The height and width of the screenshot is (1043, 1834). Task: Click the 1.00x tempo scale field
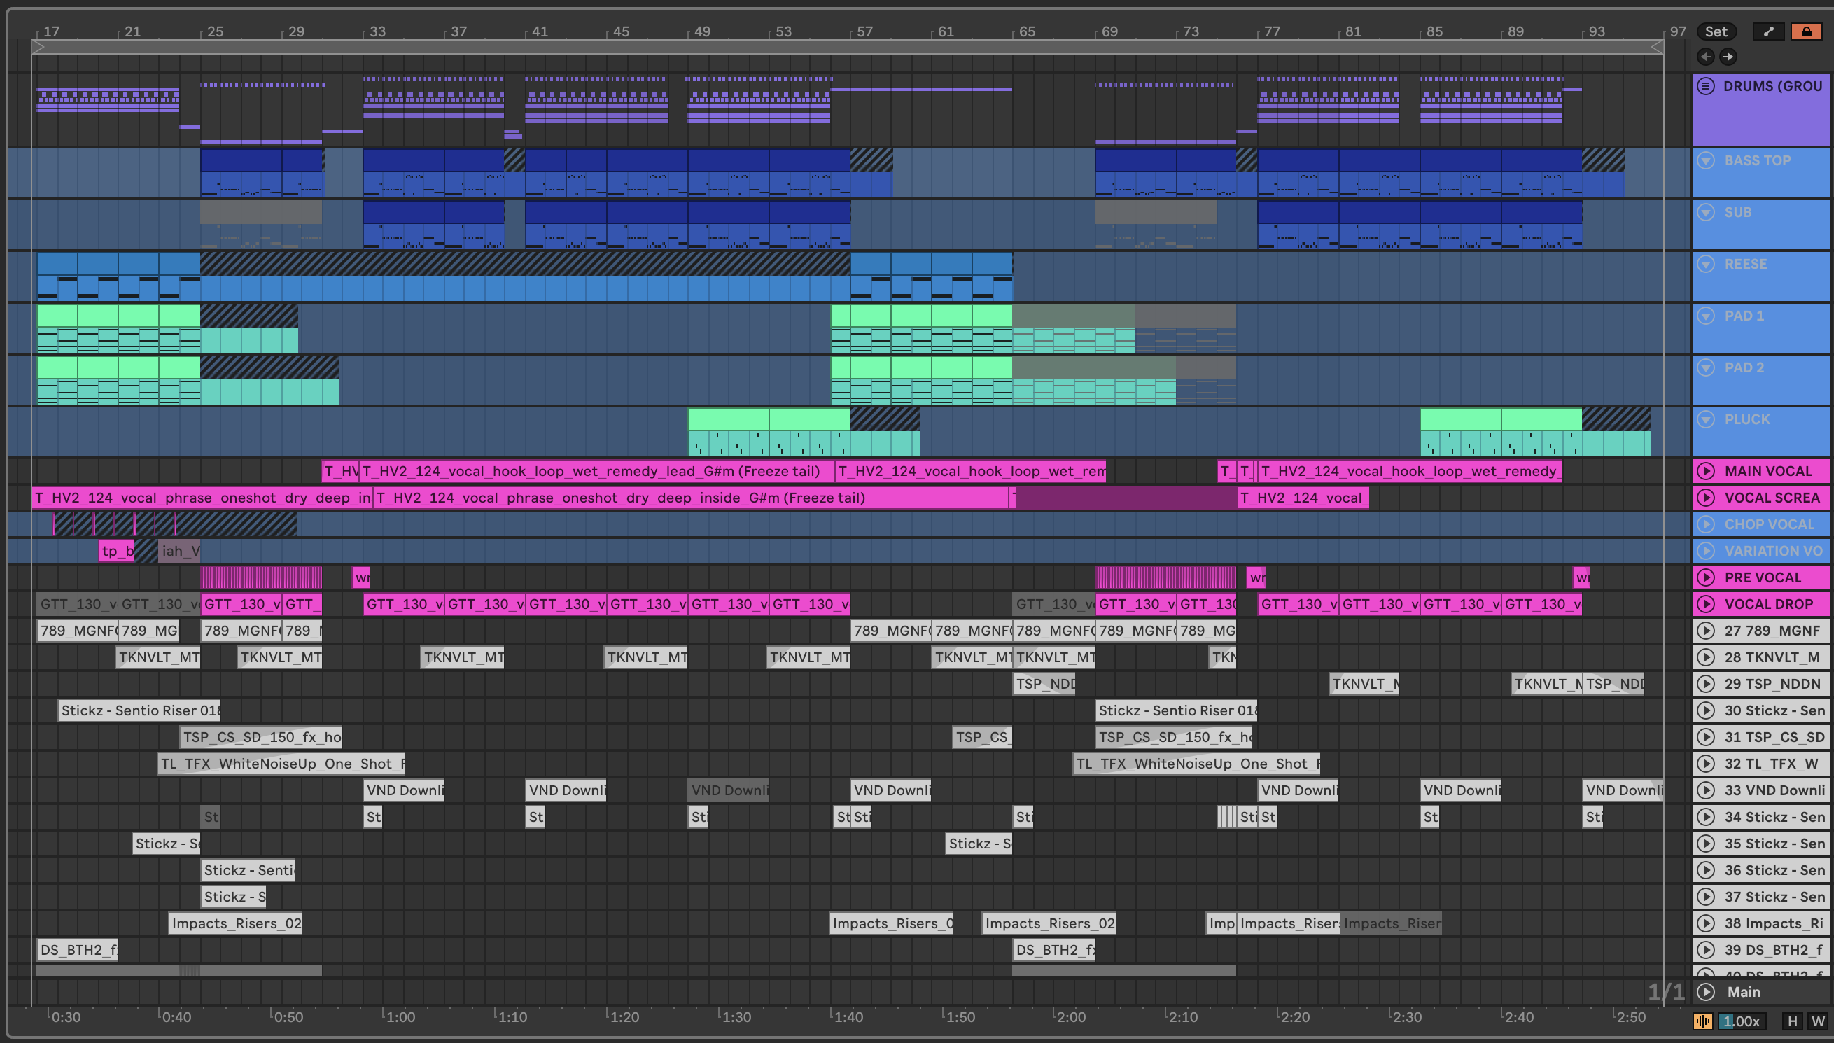click(x=1742, y=1021)
